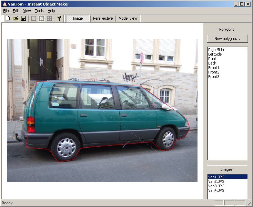Open a project using the folder icon

point(16,18)
